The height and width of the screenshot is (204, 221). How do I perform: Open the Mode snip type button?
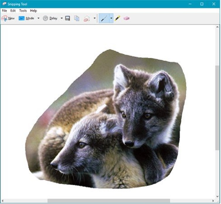tap(27, 18)
